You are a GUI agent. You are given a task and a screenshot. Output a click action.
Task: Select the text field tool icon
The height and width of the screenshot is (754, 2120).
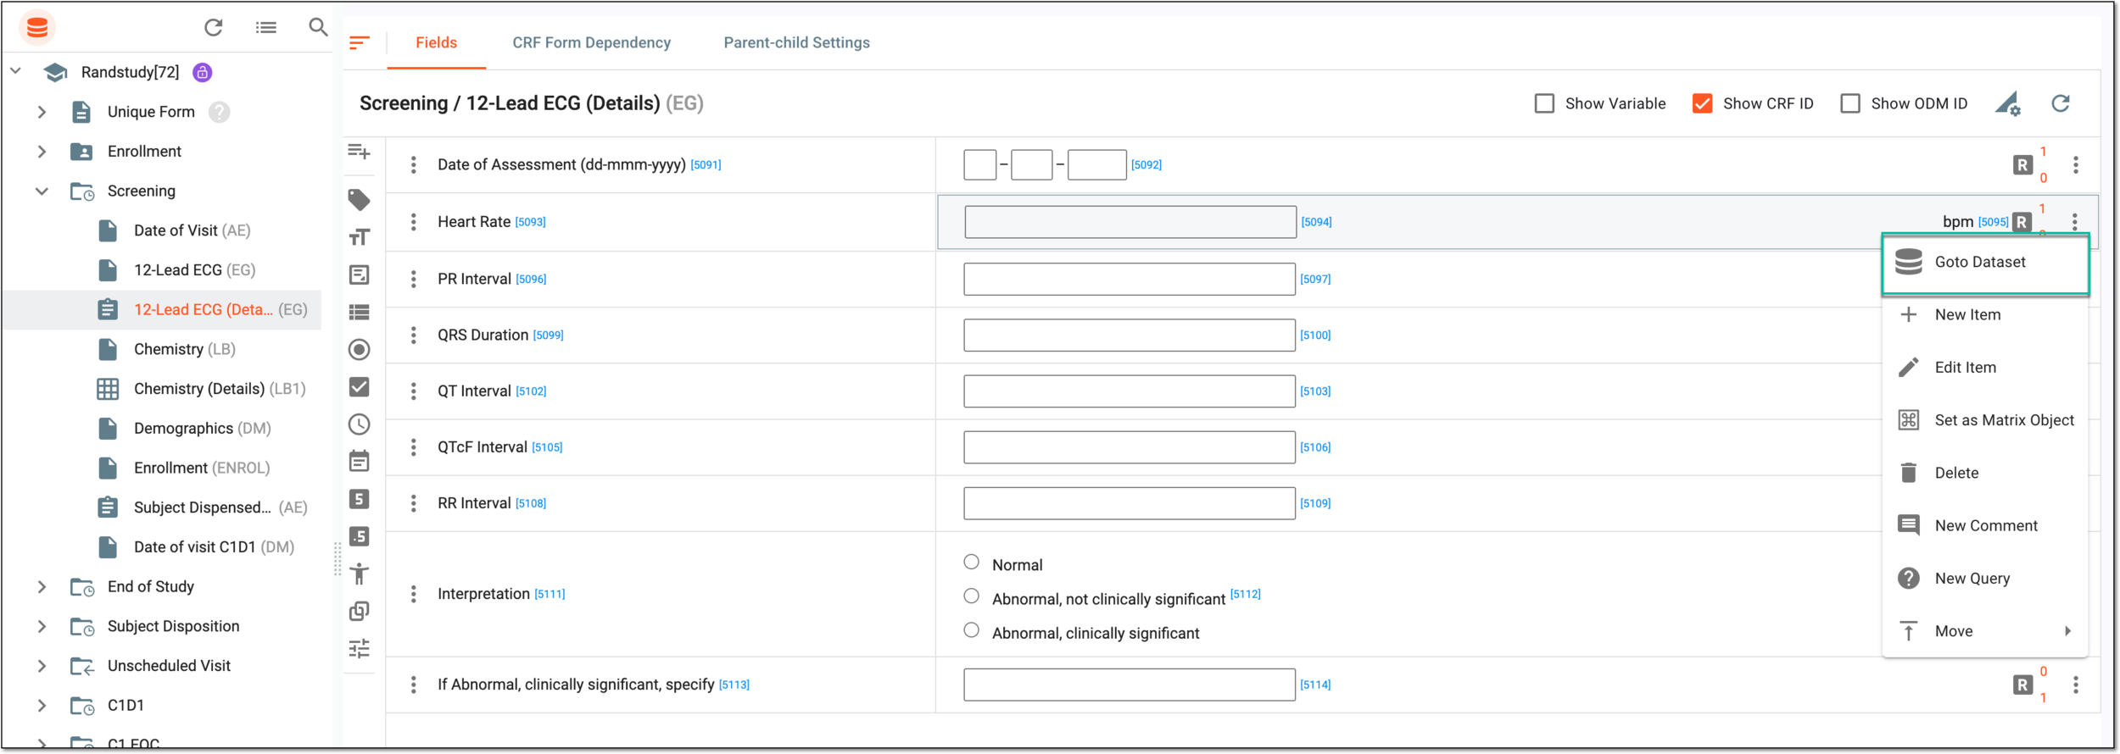coord(360,237)
